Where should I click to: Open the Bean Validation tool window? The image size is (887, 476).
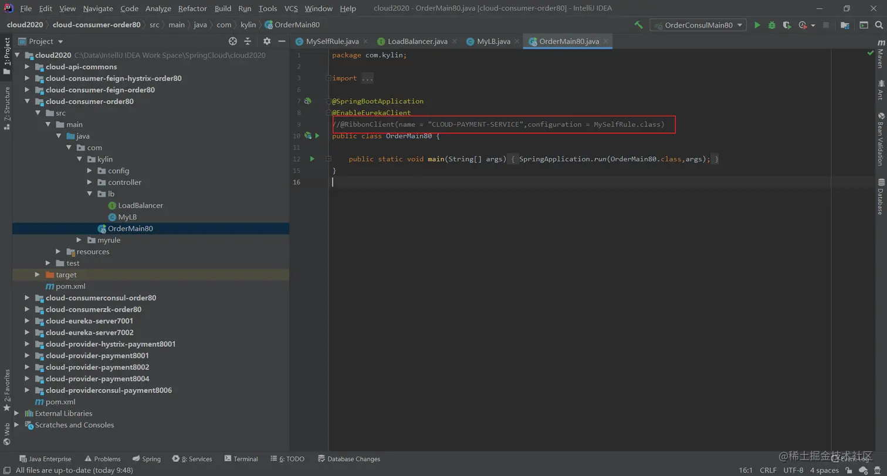pos(881,139)
